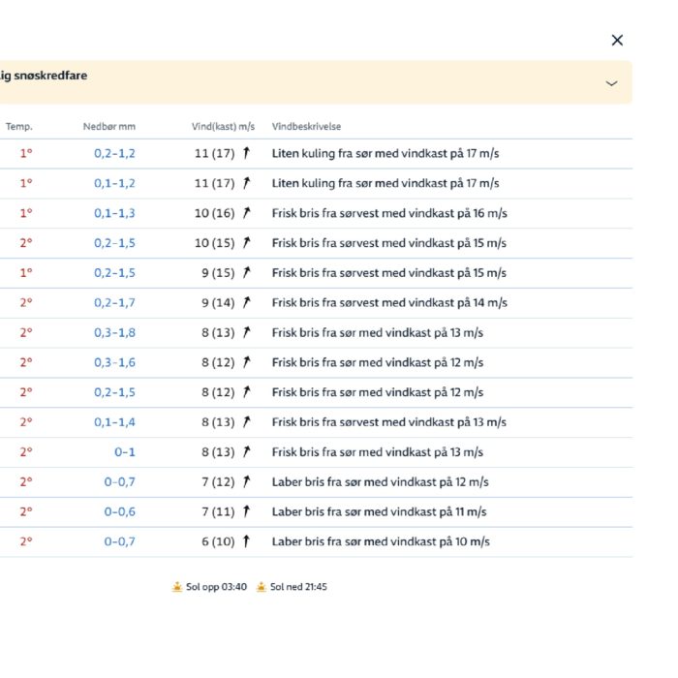The width and height of the screenshot is (678, 678).
Task: Click 'Laber bris fra sør med vindkast på 11 m/s'
Action: pyautogui.click(x=380, y=511)
